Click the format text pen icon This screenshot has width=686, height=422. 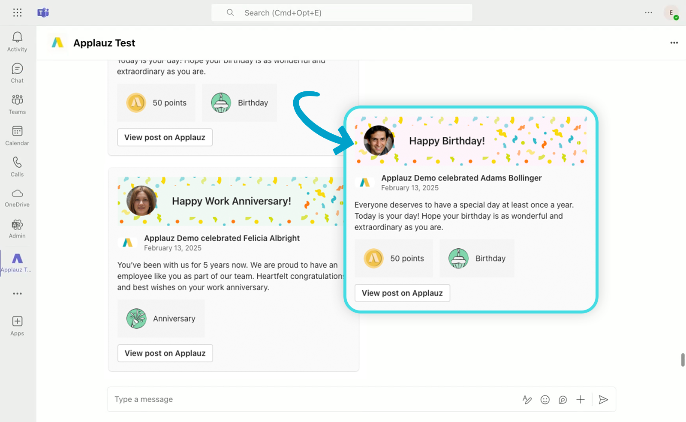(x=527, y=400)
